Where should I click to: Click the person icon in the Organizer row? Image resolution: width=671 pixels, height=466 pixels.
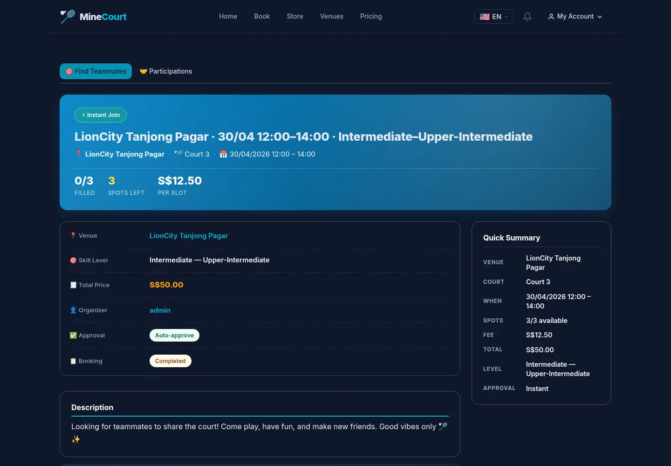[73, 310]
